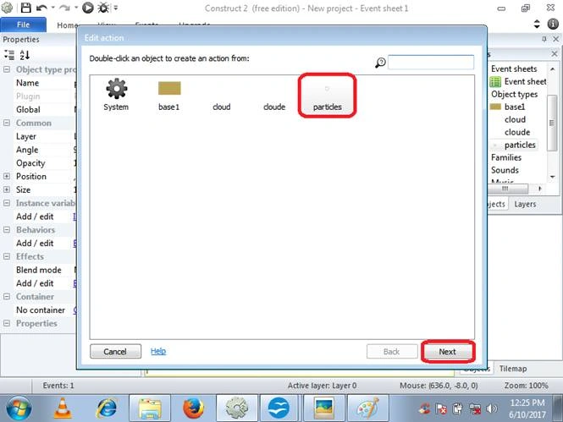Sort properties alphabetically
Screen dimensions: 563x422
pyautogui.click(x=25, y=55)
